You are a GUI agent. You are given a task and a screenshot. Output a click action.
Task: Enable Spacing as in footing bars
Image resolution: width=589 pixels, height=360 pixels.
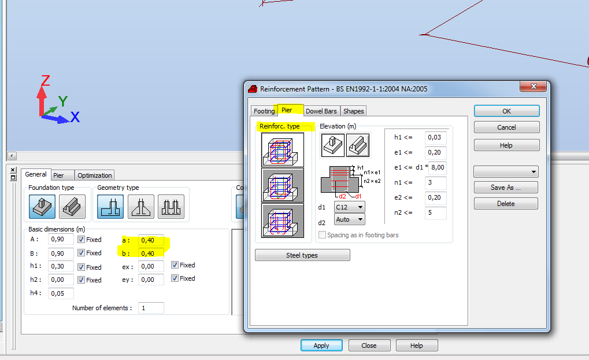321,234
